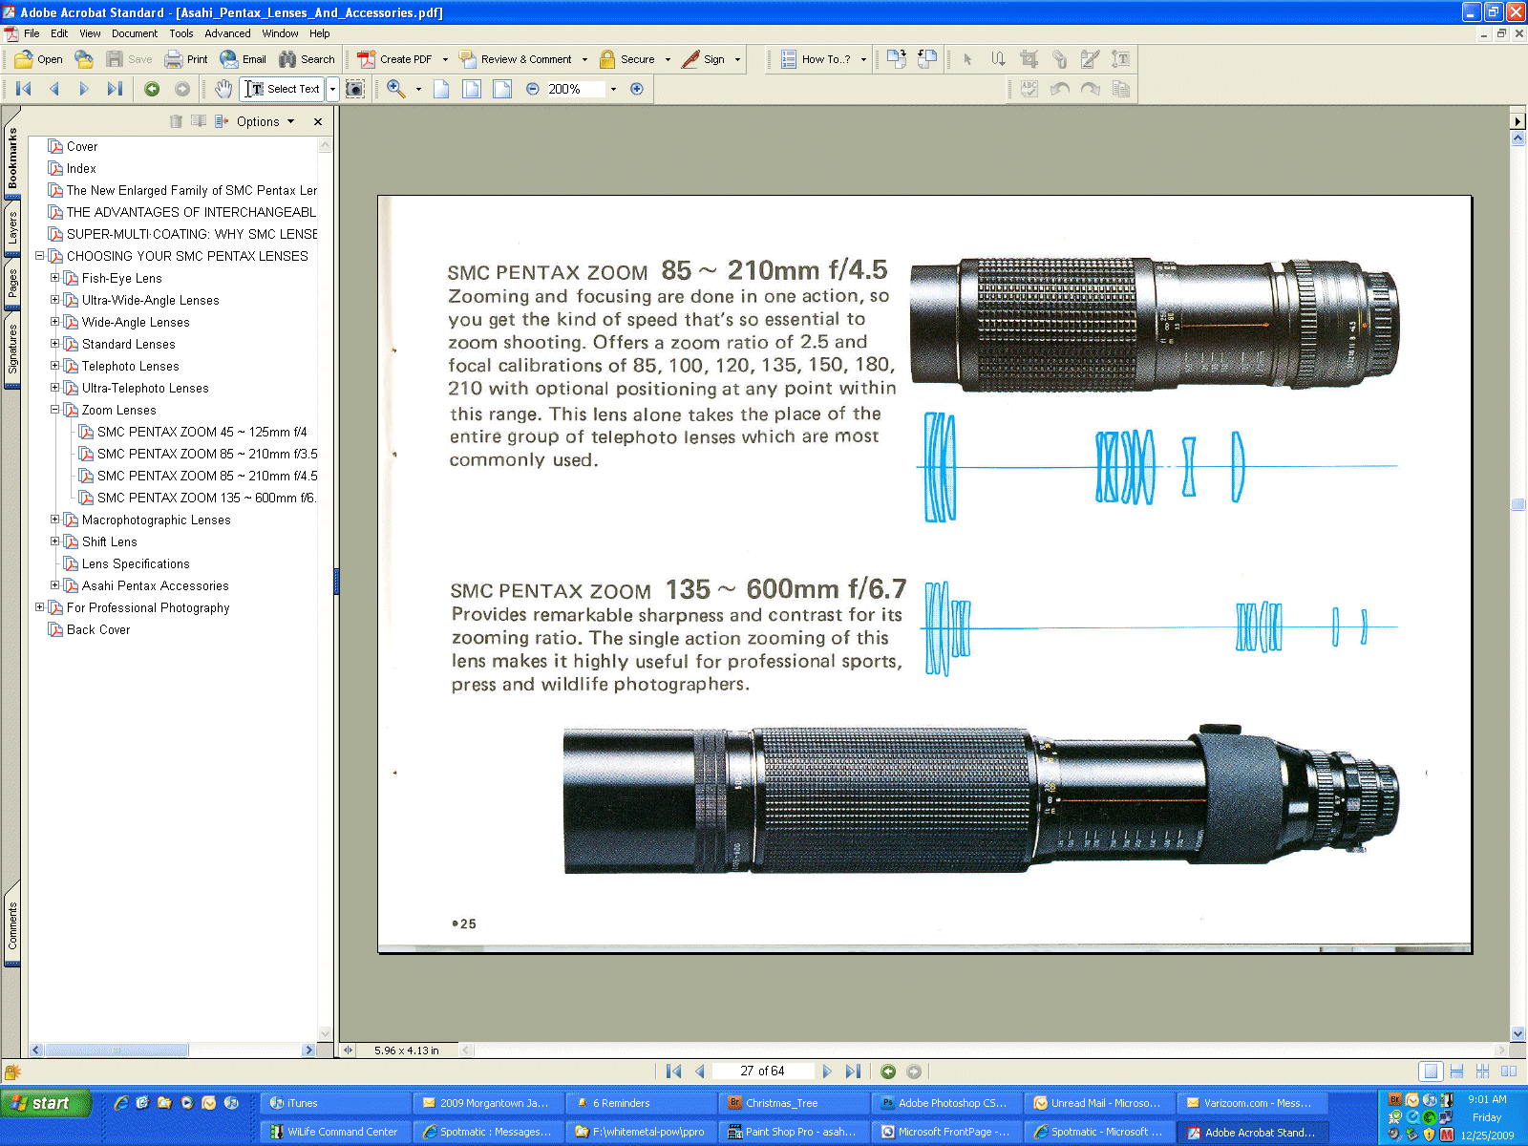Screen dimensions: 1528x1146
Task: Open the Back Cover bookmark
Action: pyautogui.click(x=98, y=629)
